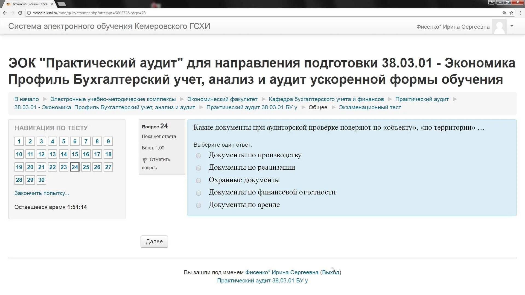
Task: Expand the user menu dropdown arrow
Action: point(512,26)
